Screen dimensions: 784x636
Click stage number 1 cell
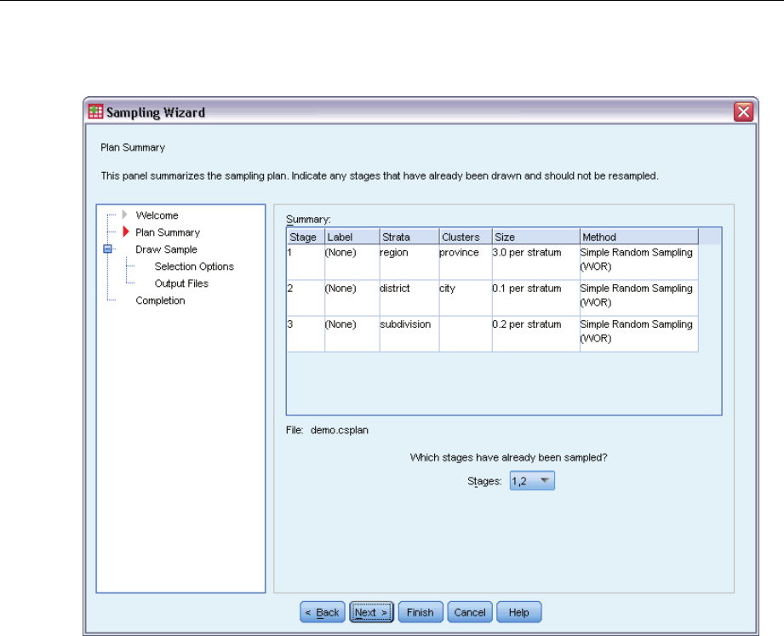coord(306,262)
